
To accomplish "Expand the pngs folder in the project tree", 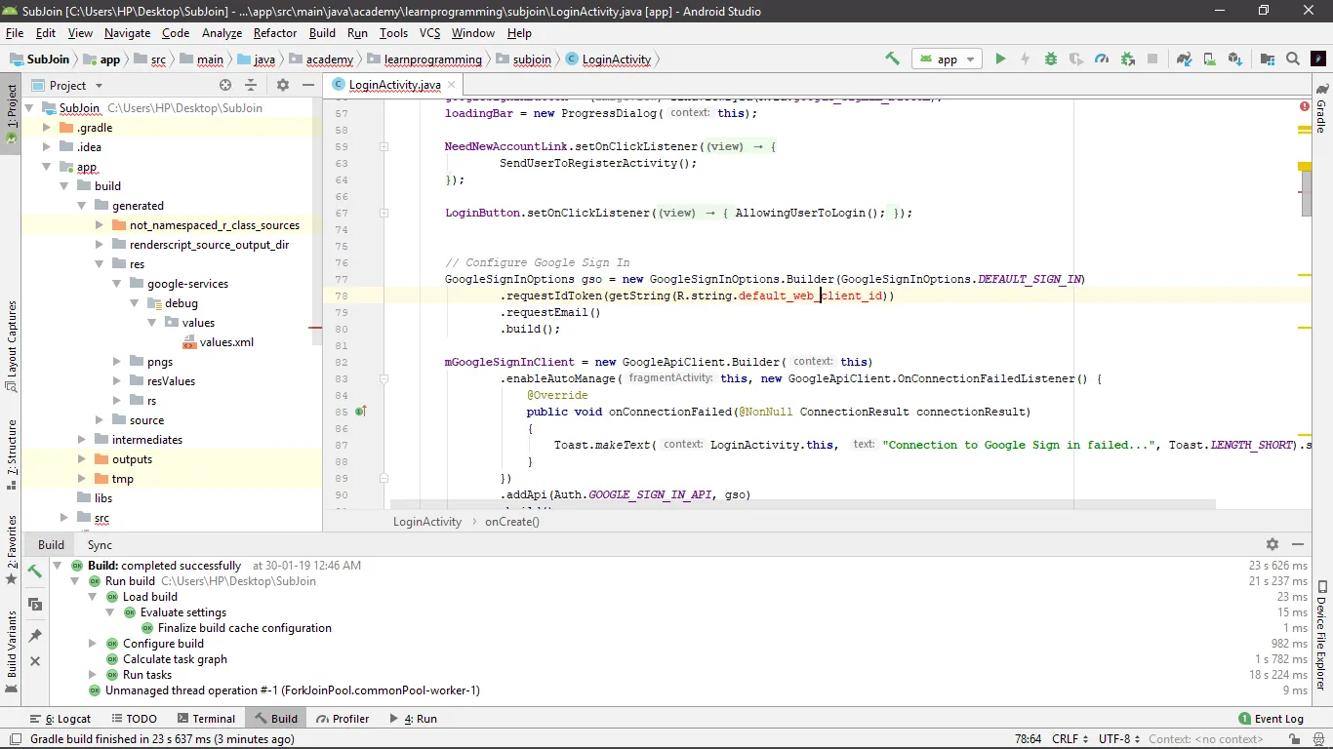I will 118,362.
